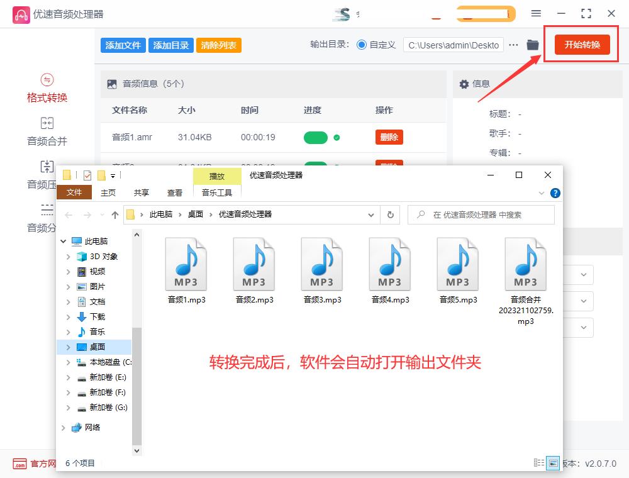
Task: Switch Explorer to details view icon
Action: tap(540, 463)
